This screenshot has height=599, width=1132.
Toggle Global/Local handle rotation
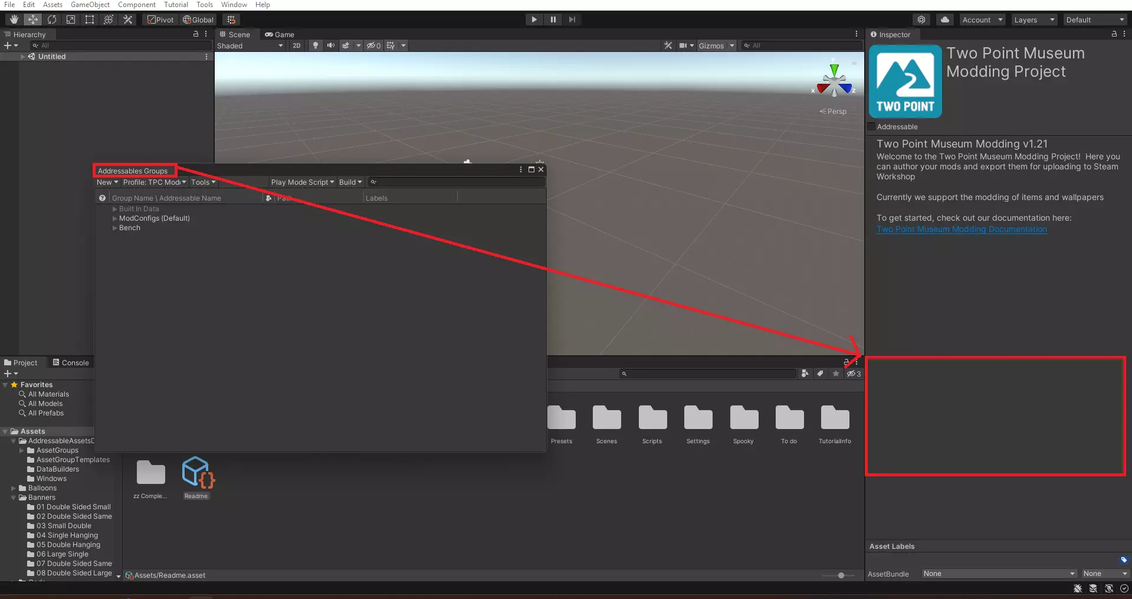pyautogui.click(x=198, y=19)
